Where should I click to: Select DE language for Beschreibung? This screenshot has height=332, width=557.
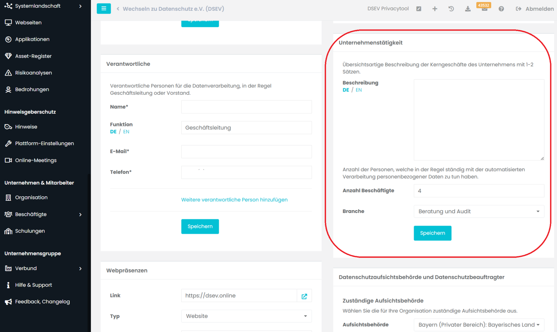coord(346,90)
